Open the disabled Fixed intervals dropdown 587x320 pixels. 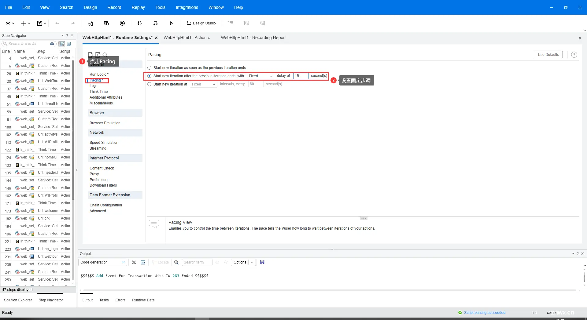[x=204, y=84]
